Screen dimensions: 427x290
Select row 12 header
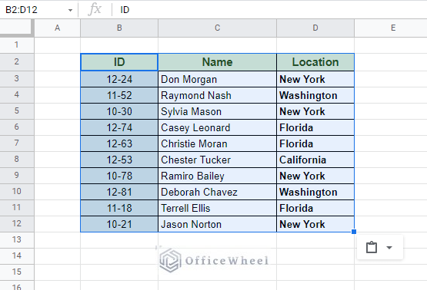click(x=17, y=223)
